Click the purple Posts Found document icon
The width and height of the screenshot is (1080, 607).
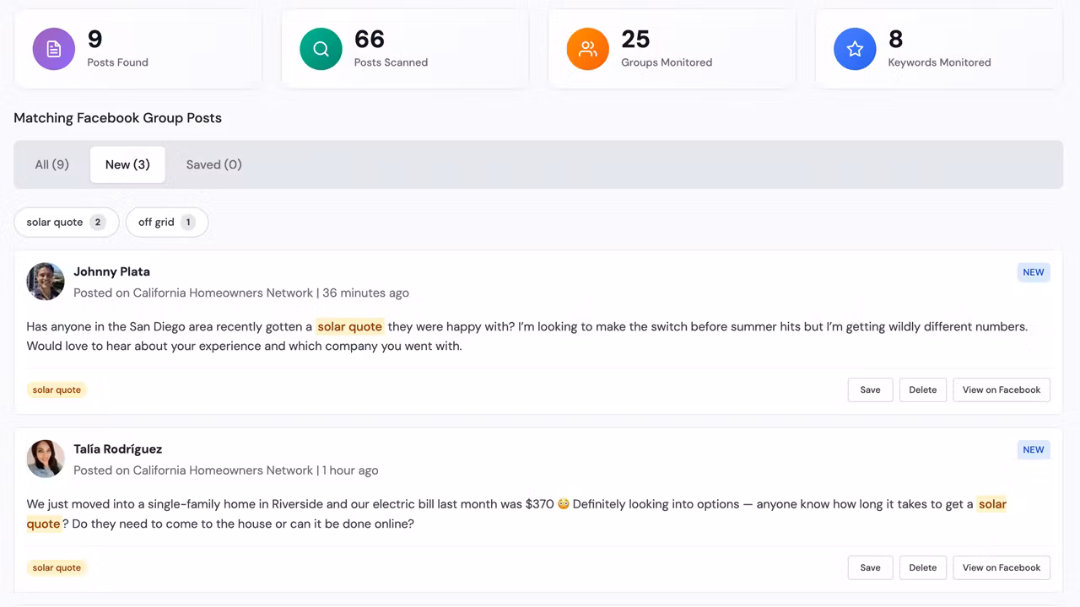click(54, 49)
